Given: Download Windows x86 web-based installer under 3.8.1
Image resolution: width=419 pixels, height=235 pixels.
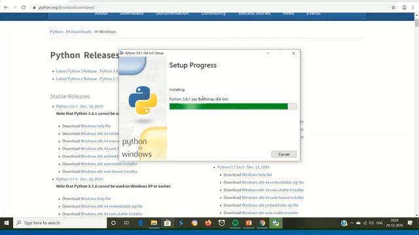Looking at the screenshot, I should pos(109,172).
